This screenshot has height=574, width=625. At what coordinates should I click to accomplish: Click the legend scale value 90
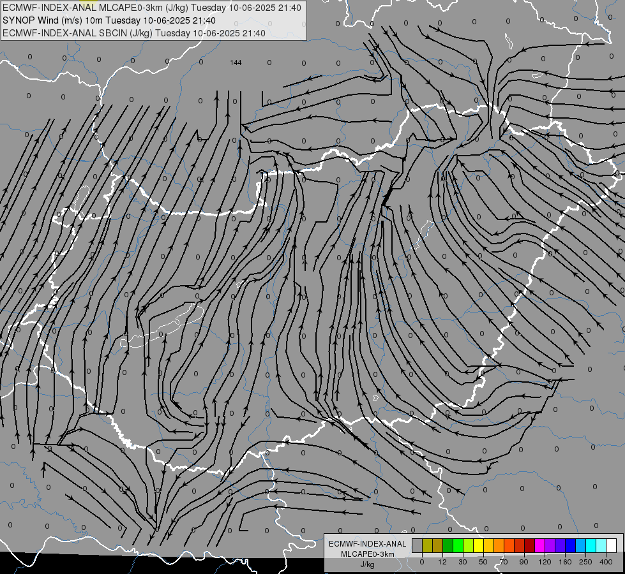pyautogui.click(x=523, y=562)
